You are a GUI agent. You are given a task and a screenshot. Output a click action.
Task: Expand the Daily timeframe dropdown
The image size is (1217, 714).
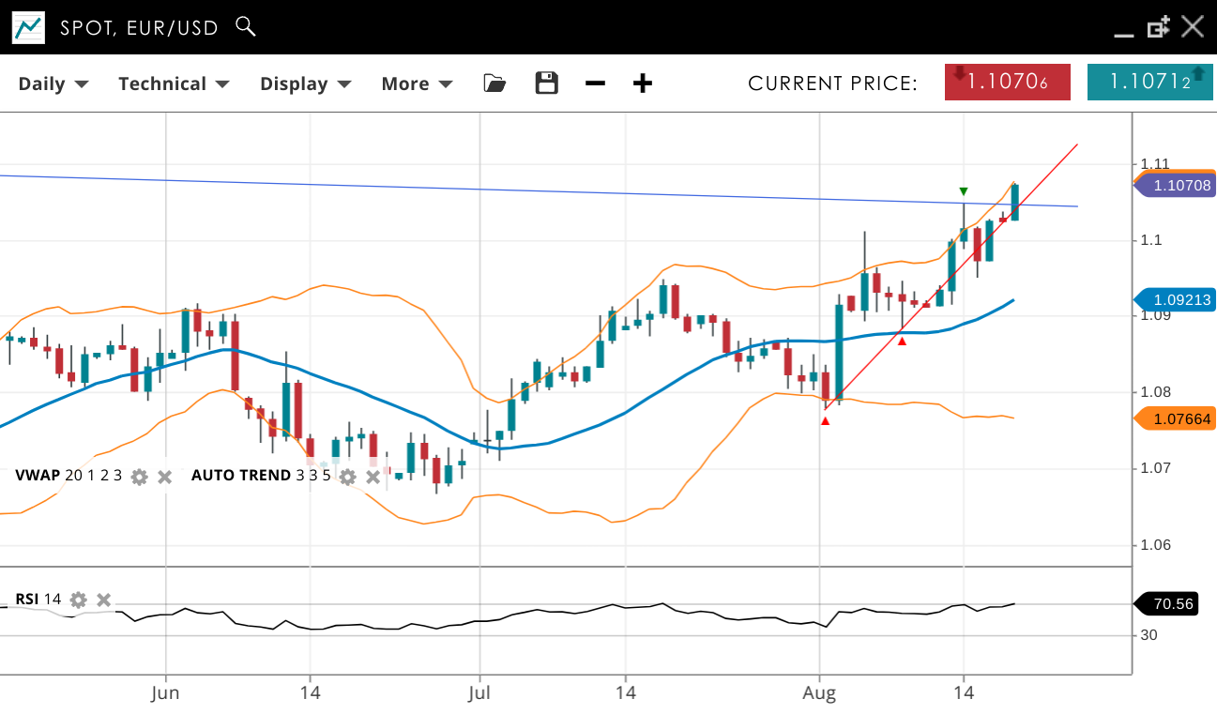pyautogui.click(x=53, y=84)
